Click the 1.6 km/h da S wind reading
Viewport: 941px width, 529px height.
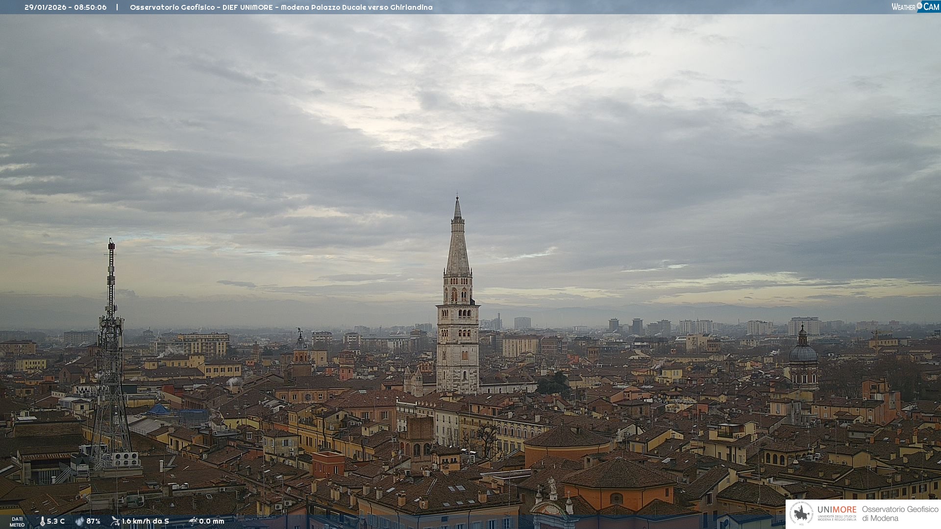[x=146, y=522]
